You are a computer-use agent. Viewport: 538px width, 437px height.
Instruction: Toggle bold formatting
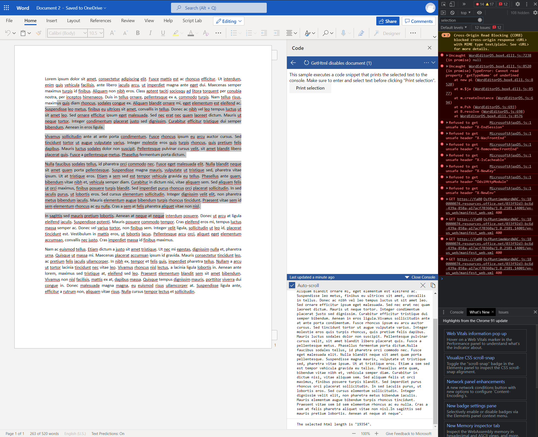click(138, 33)
